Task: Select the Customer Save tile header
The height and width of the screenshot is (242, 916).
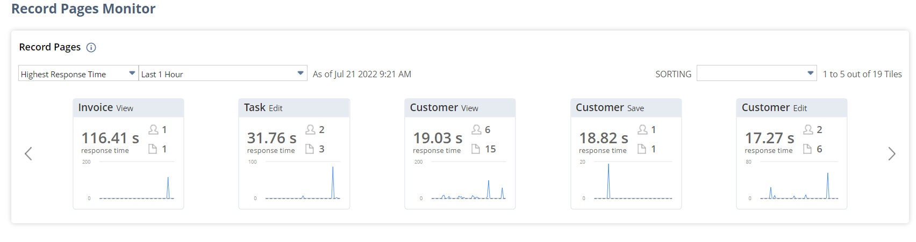Action: pos(626,108)
